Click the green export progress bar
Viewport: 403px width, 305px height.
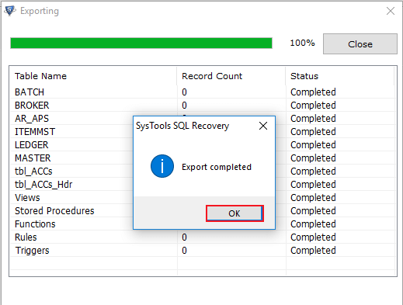[x=141, y=43]
